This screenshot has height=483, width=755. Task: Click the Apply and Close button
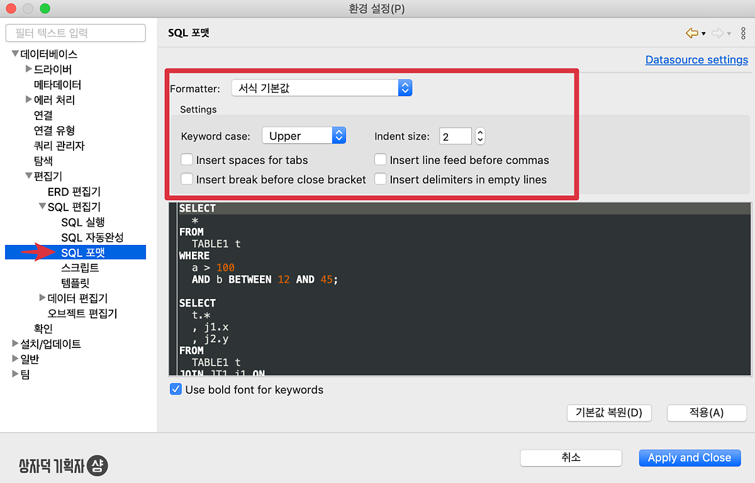(x=690, y=458)
